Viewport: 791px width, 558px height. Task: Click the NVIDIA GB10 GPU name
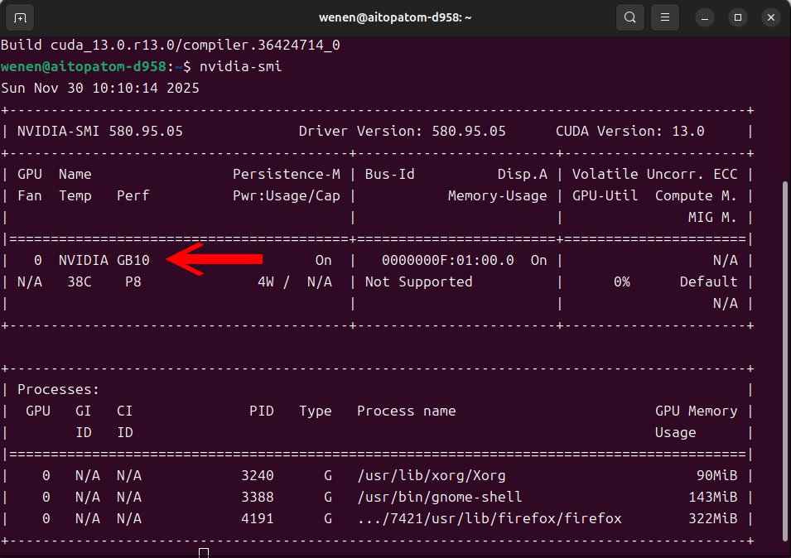[x=104, y=260]
